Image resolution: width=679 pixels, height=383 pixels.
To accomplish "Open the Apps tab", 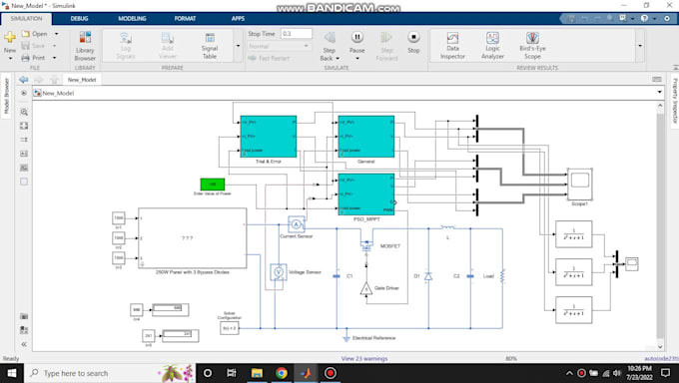I will click(238, 19).
